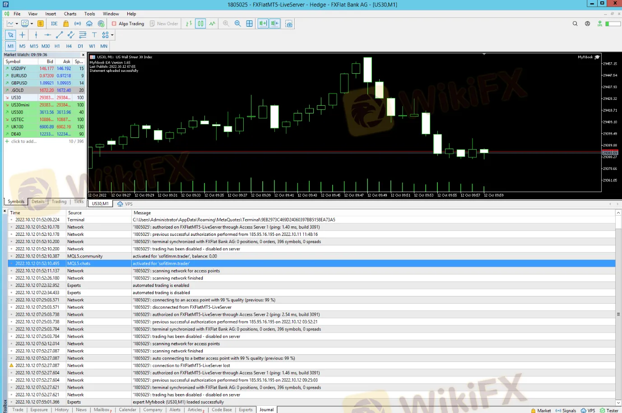Expand the shapes objects dropdown arrow

[x=112, y=35]
